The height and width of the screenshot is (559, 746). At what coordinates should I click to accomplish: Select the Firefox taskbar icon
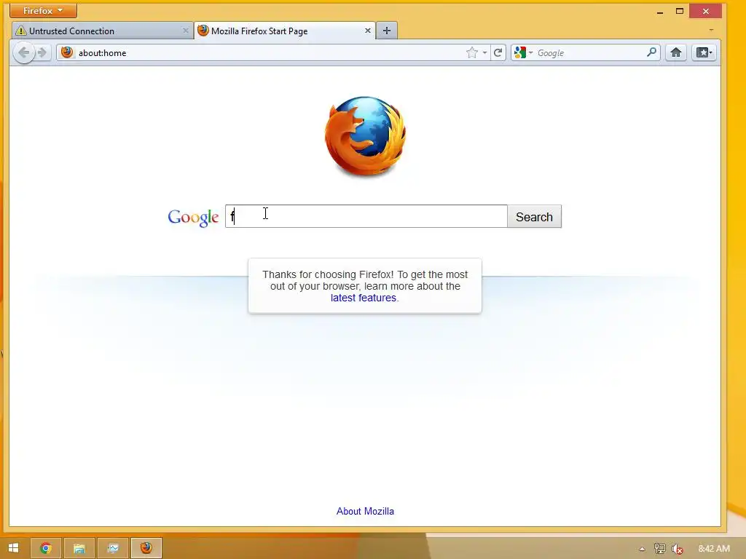146,548
